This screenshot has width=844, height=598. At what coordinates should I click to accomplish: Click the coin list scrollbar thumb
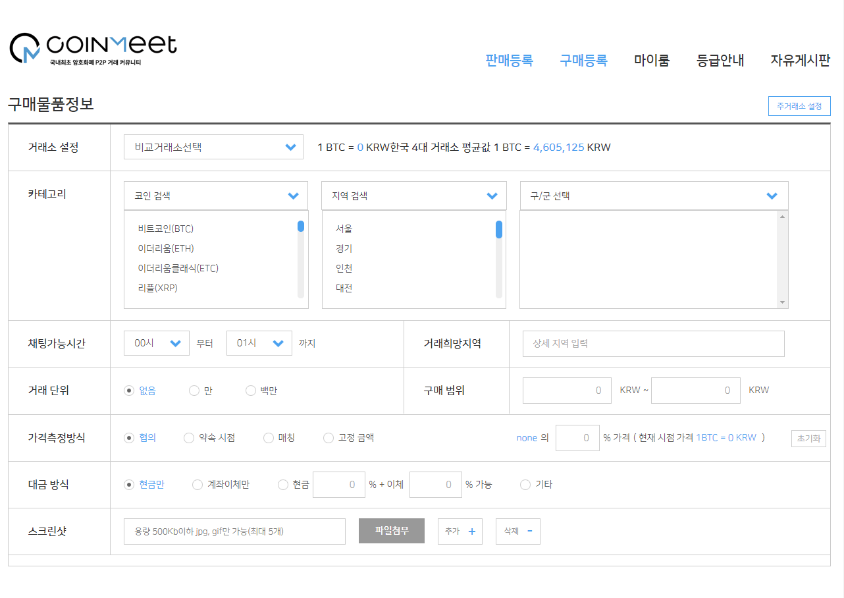301,226
